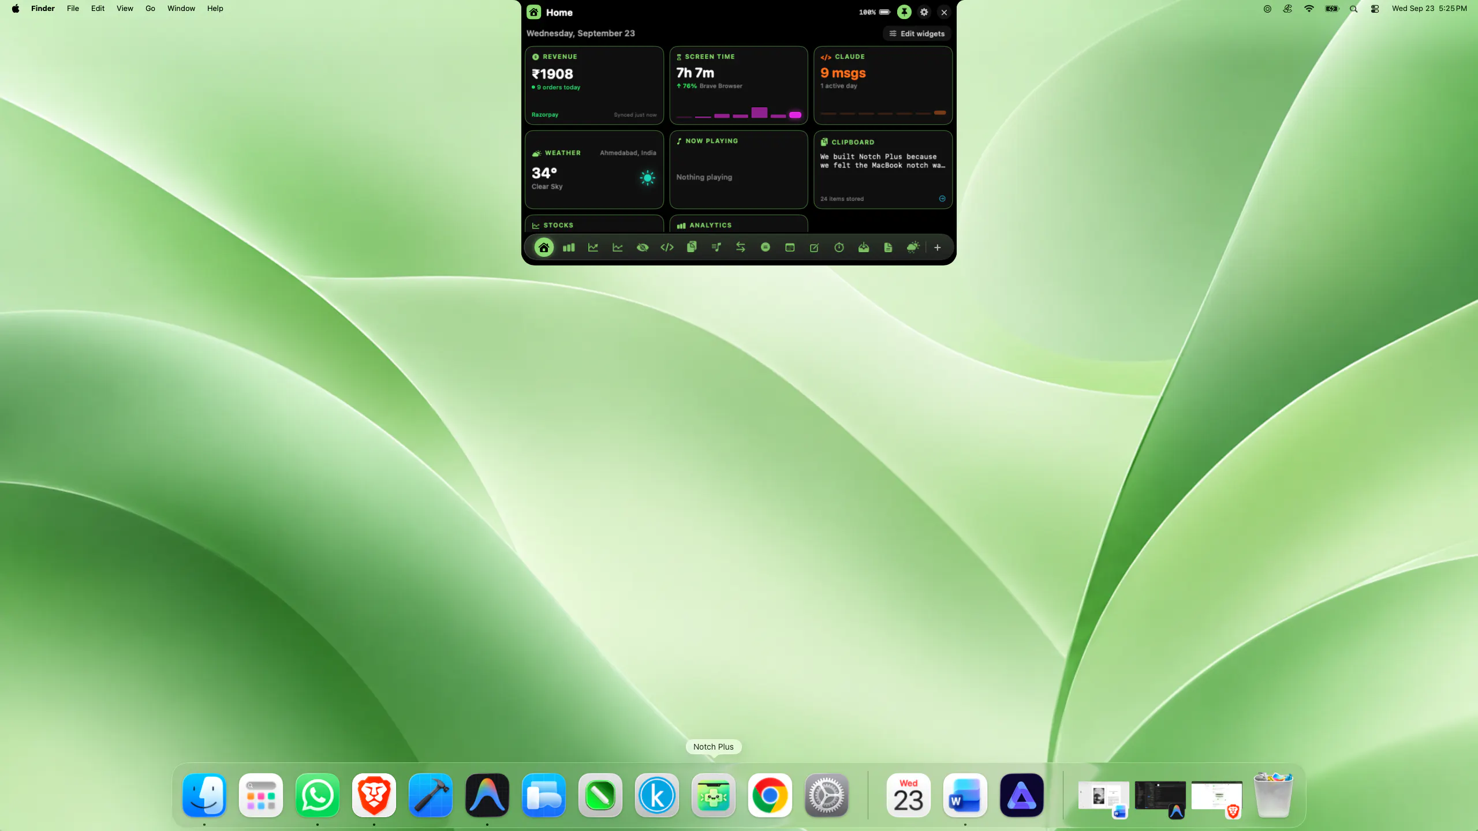Screen dimensions: 1478x831
Task: Open the weather cloud-sun tab icon
Action: point(913,248)
